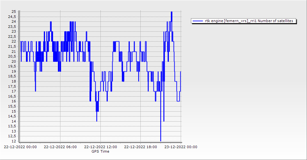Select the y-axis tick label 20
The height and width of the screenshot is (160, 307).
click(x=14, y=61)
